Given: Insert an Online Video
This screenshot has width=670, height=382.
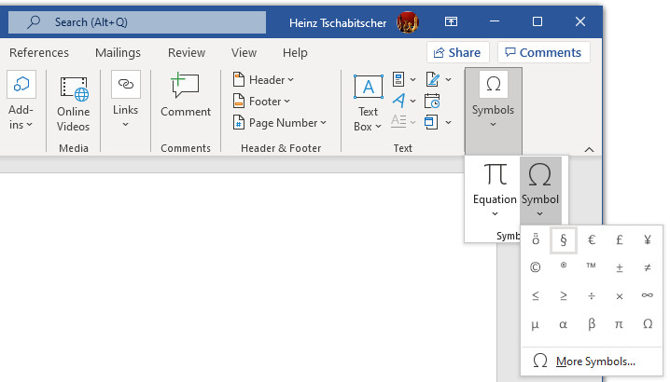Looking at the screenshot, I should (x=74, y=103).
